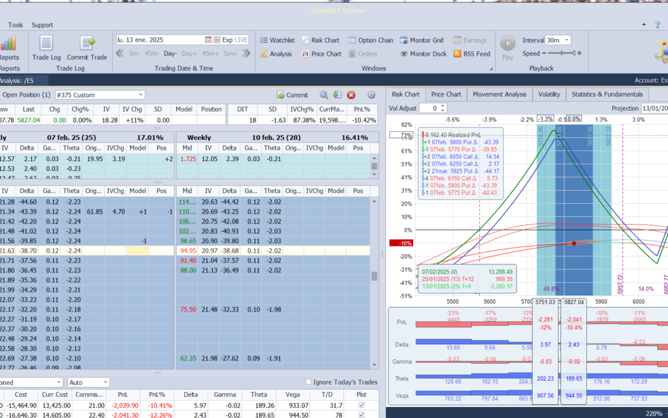The height and width of the screenshot is (418, 668).
Task: Open the Option Chain window
Action: pyautogui.click(x=370, y=40)
